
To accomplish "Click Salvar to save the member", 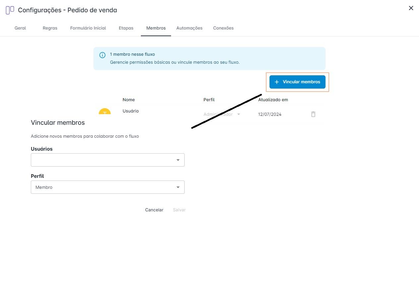I will tap(179, 210).
